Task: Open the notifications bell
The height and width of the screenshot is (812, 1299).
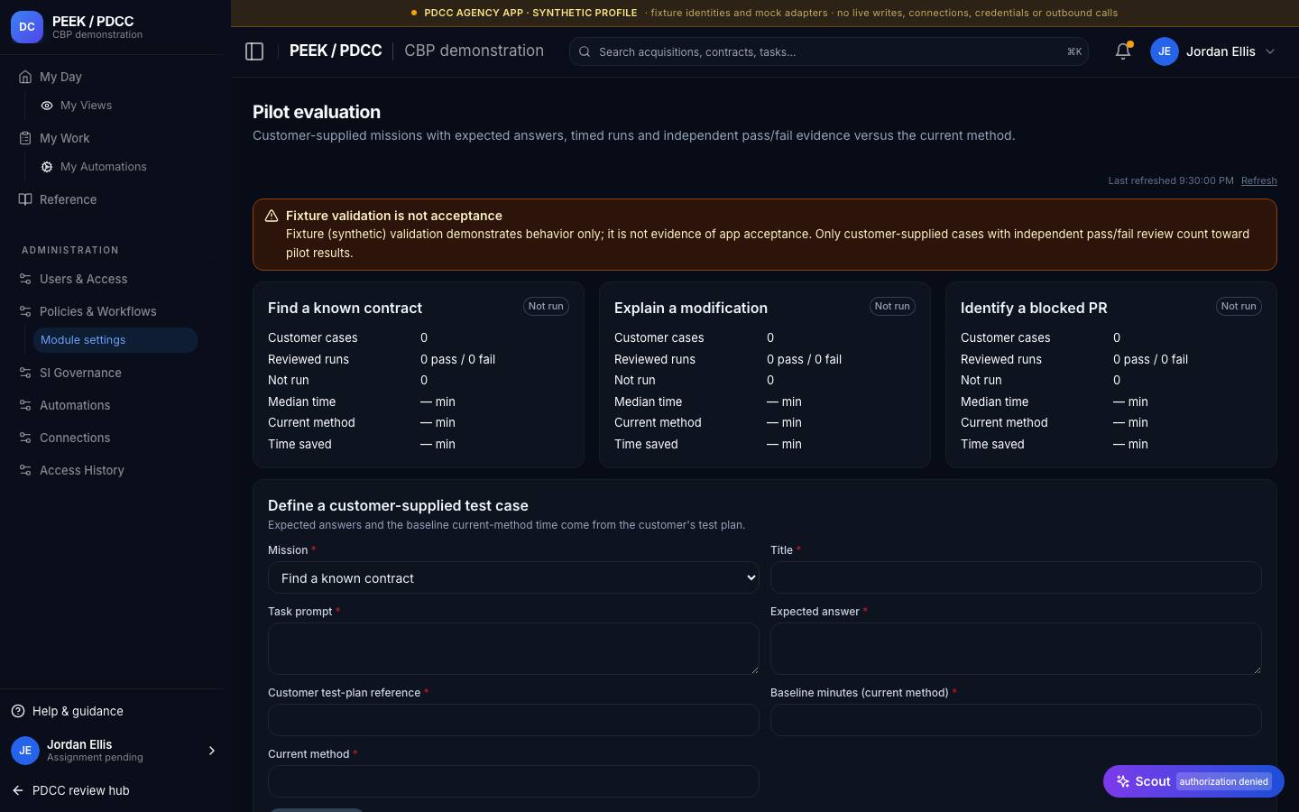Action: click(x=1123, y=51)
